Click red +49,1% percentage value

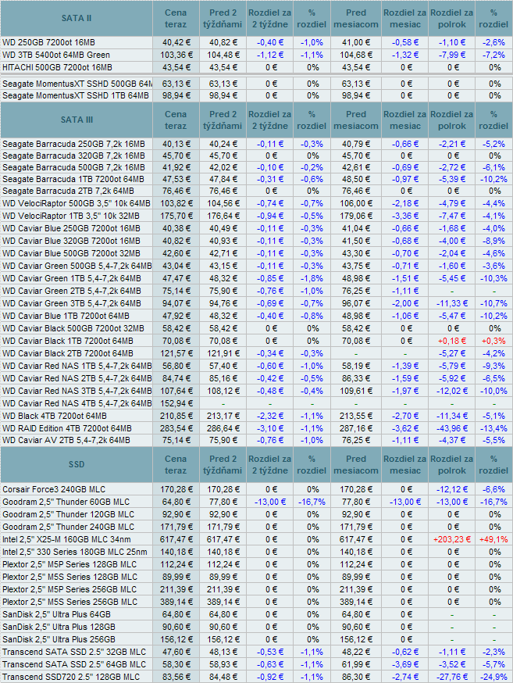point(493,539)
